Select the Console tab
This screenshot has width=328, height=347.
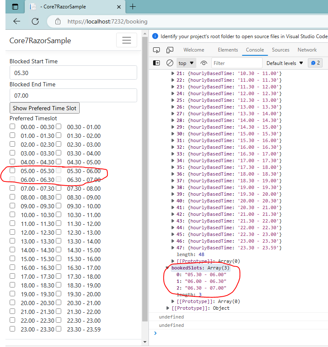(255, 50)
